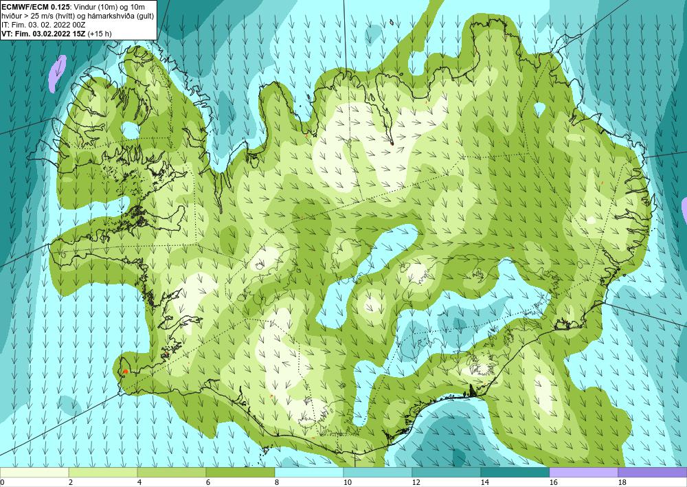The width and height of the screenshot is (687, 487).
Task: Pick the 4–6 m/s green legend swatch
Action: point(171,473)
